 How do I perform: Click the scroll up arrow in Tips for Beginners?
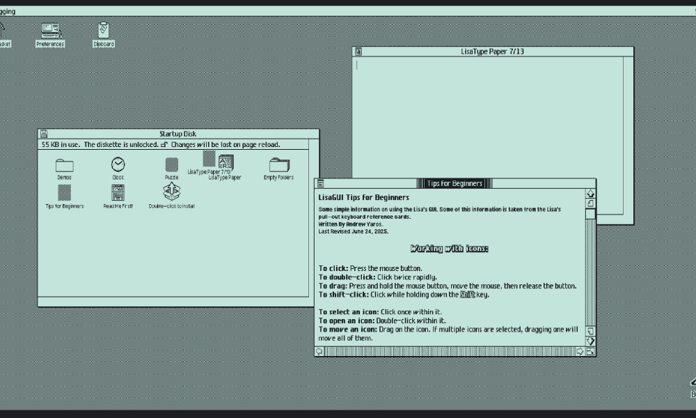click(x=590, y=193)
